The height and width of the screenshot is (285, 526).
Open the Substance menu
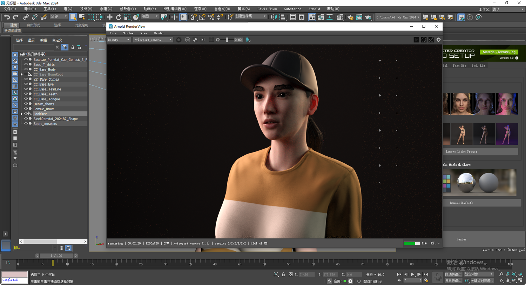pos(292,9)
